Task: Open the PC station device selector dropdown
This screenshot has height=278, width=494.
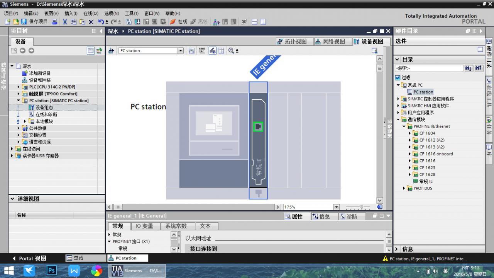Action: [180, 51]
